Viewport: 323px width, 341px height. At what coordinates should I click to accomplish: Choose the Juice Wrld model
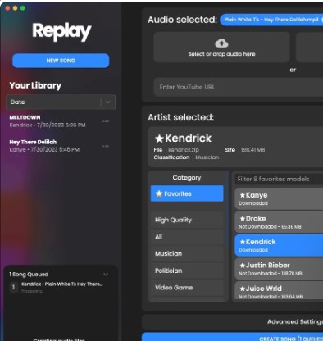click(279, 291)
